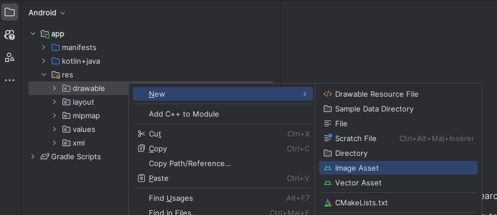This screenshot has width=497, height=215.
Task: Choose Add C++ to Module
Action: coord(223,114)
